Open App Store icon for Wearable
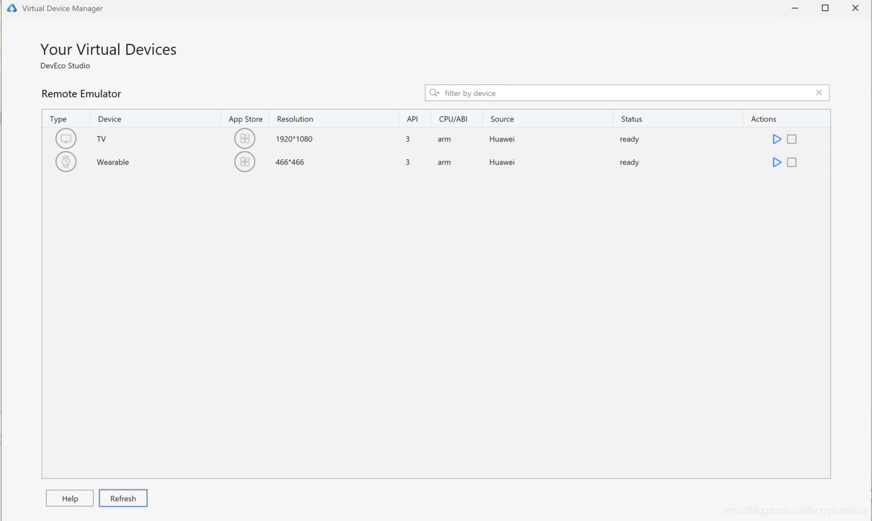Image resolution: width=872 pixels, height=521 pixels. [245, 162]
